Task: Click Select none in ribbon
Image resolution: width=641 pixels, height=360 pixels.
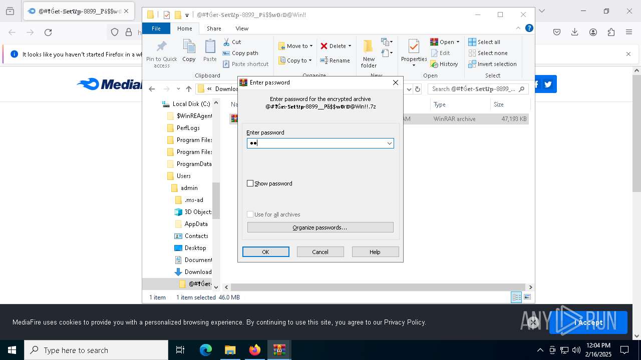Action: pos(488,53)
